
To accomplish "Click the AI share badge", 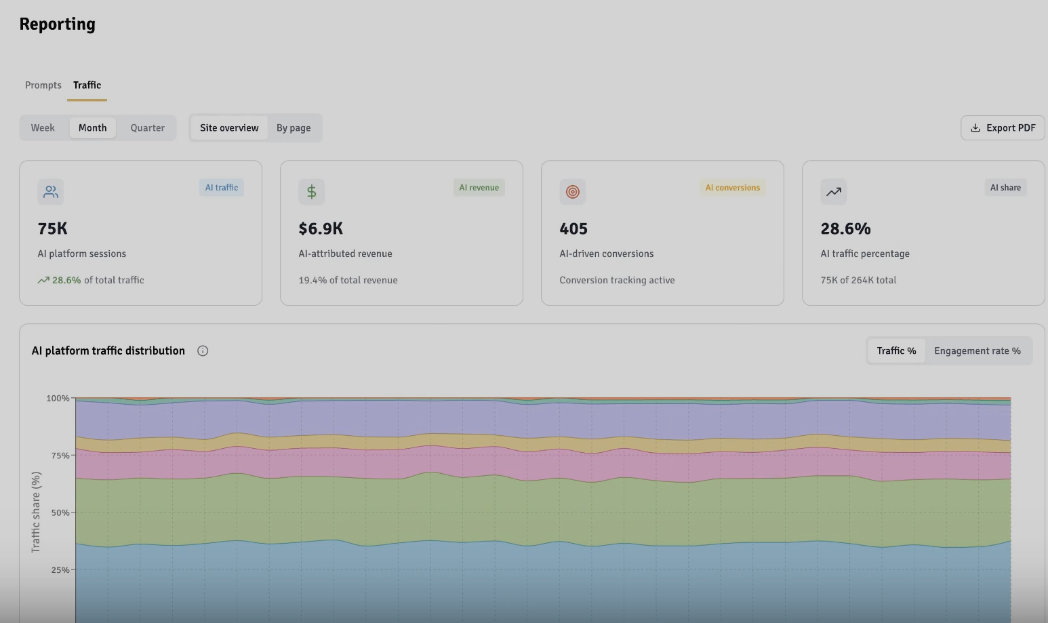I will click(1005, 188).
